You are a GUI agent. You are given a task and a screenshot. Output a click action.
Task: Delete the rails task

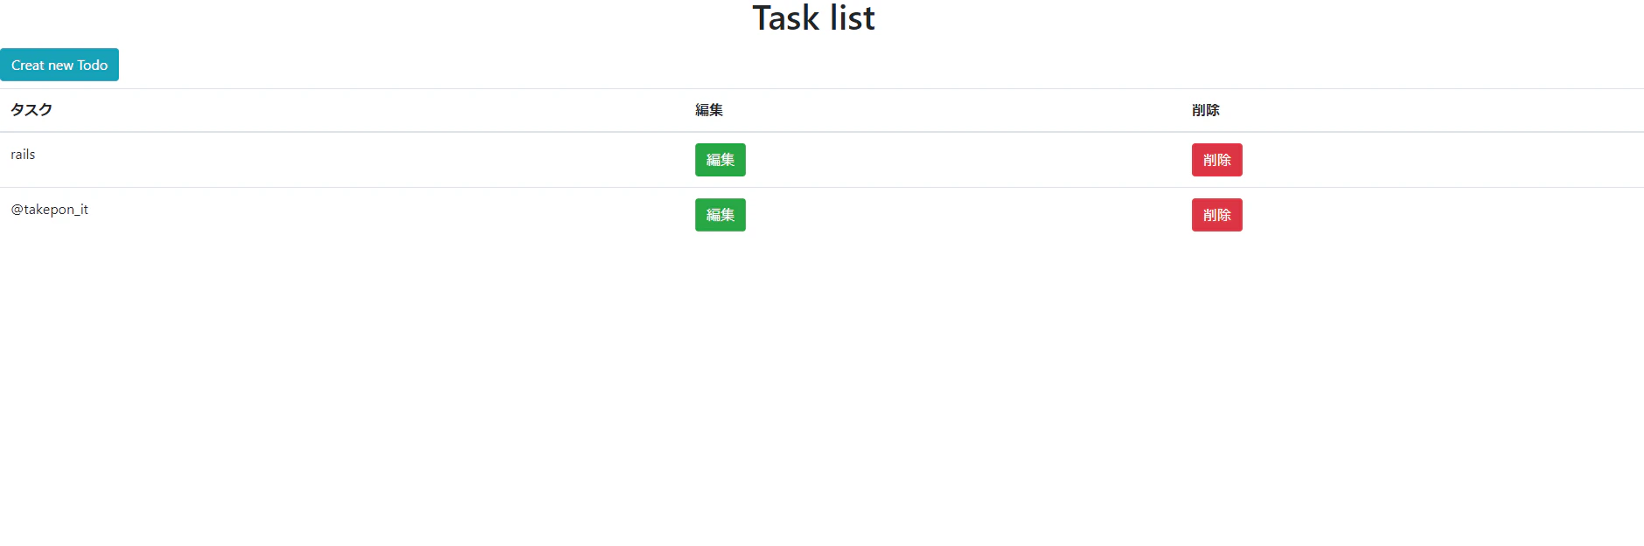1217,160
